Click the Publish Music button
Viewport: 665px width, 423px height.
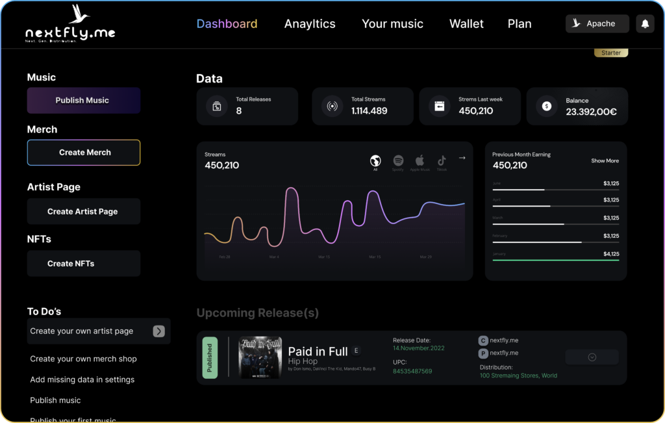click(84, 101)
